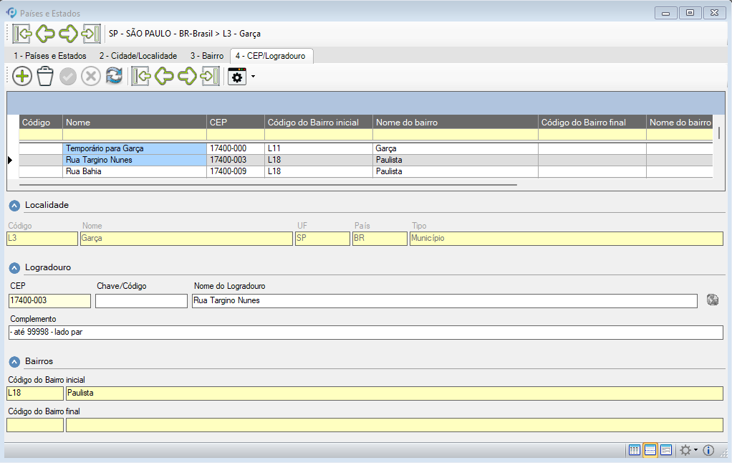Sort grid by CEP column header

coord(234,123)
